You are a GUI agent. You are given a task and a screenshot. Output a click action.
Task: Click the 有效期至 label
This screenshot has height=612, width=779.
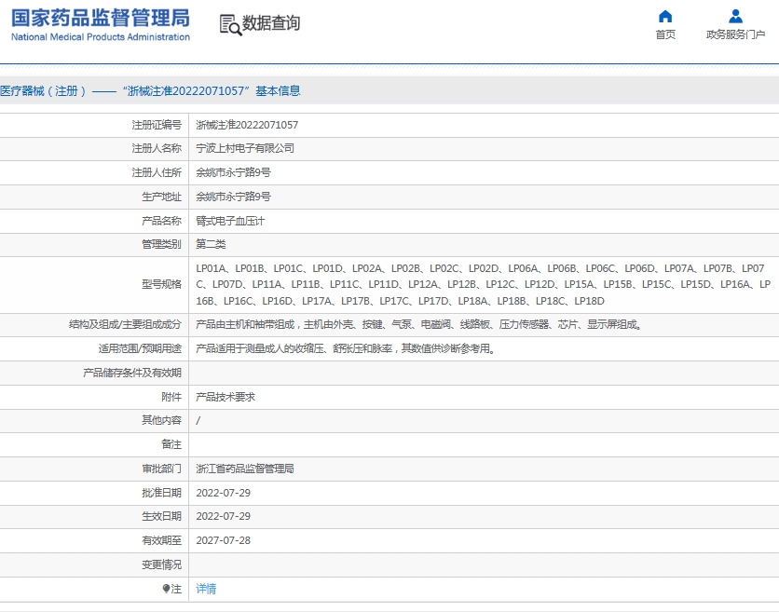tap(161, 540)
